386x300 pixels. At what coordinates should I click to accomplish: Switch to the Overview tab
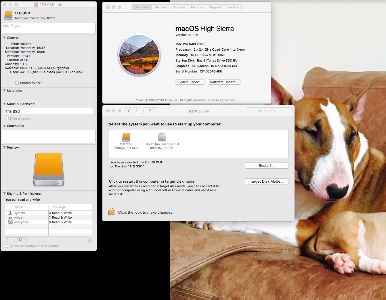point(142,7)
